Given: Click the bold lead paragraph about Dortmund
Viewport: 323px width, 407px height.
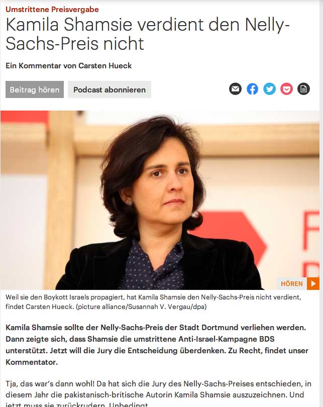Looking at the screenshot, I should tap(157, 345).
